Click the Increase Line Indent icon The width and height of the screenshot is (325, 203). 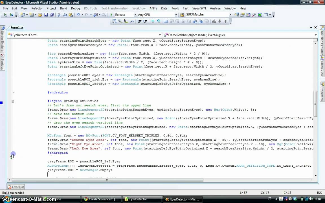pyautogui.click(x=145, y=21)
